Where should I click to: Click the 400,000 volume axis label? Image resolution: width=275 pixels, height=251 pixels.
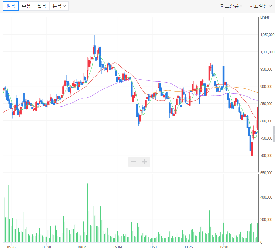(x=266, y=197)
